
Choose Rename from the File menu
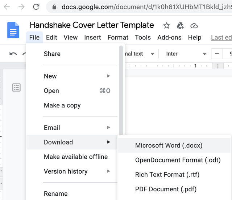[72, 193]
